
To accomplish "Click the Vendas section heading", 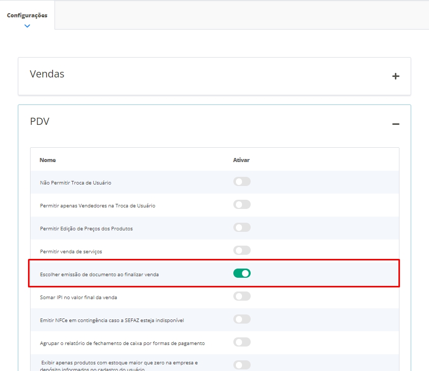I will [47, 74].
